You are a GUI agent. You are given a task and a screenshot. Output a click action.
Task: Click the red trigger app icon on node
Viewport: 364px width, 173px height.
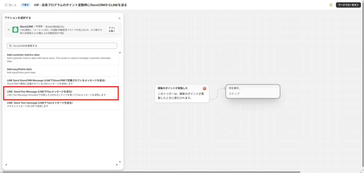[x=205, y=88]
